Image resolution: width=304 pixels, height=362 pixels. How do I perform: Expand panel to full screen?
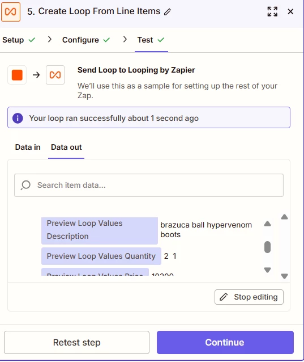click(272, 11)
